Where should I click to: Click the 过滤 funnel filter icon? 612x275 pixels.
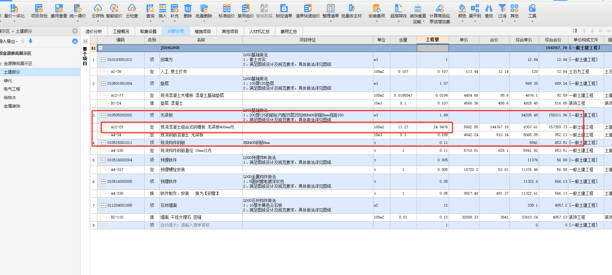click(502, 9)
